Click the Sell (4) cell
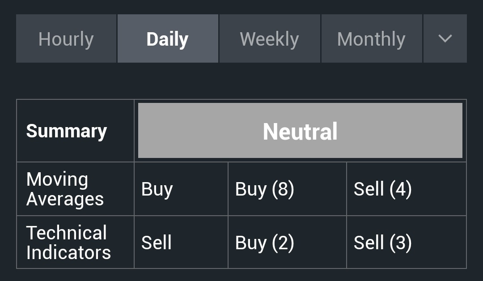 click(x=406, y=189)
